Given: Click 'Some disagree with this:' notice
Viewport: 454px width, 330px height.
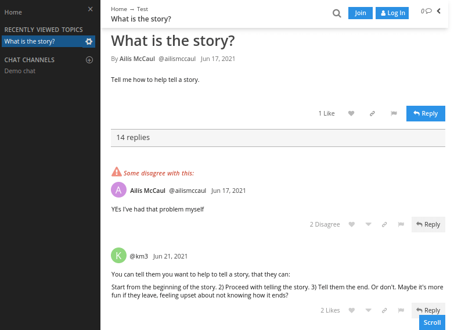Looking at the screenshot, I should [x=159, y=173].
